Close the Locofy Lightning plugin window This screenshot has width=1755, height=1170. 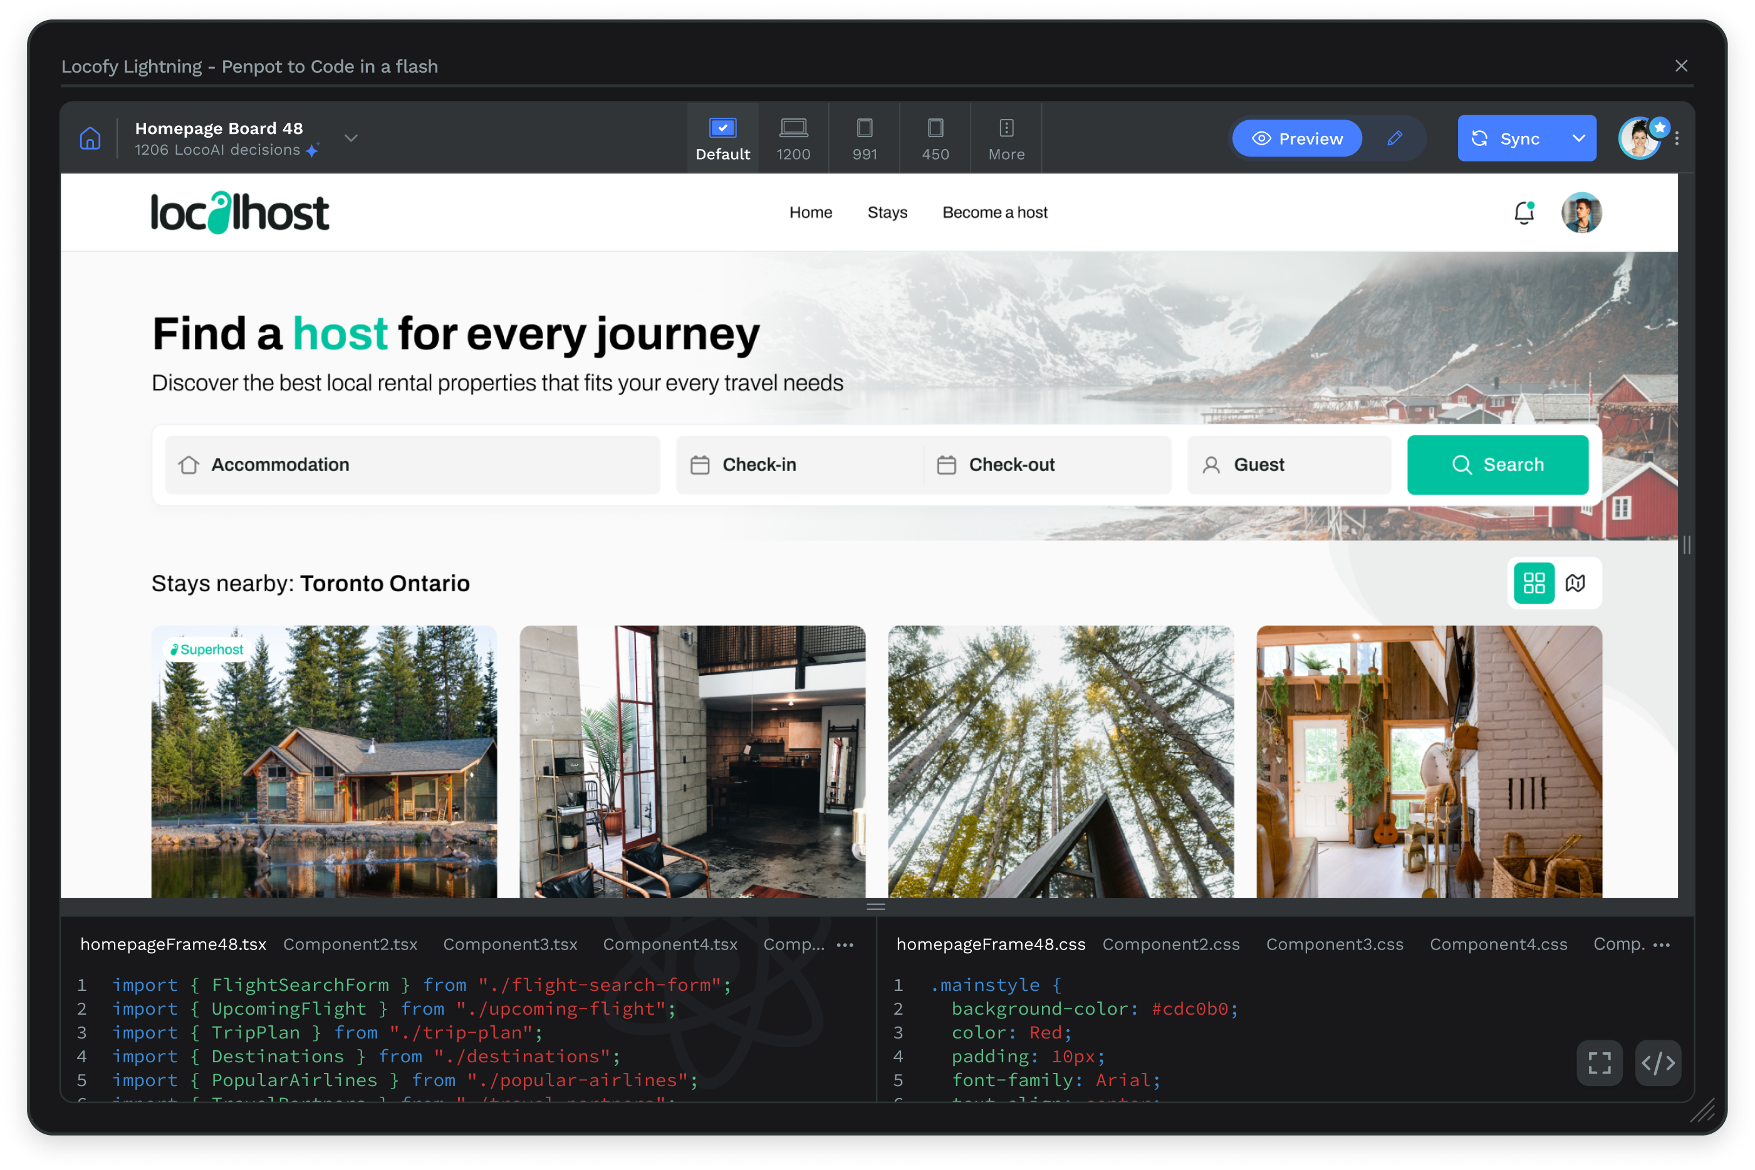[x=1681, y=66]
